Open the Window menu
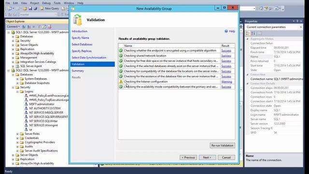Screen dimensions: 309x174 [69, 3]
